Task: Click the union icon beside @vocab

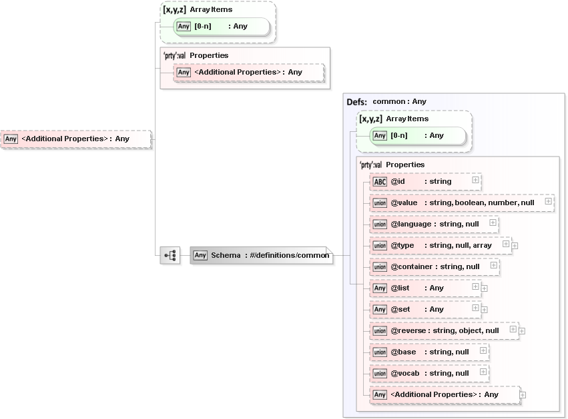Action: (x=380, y=373)
